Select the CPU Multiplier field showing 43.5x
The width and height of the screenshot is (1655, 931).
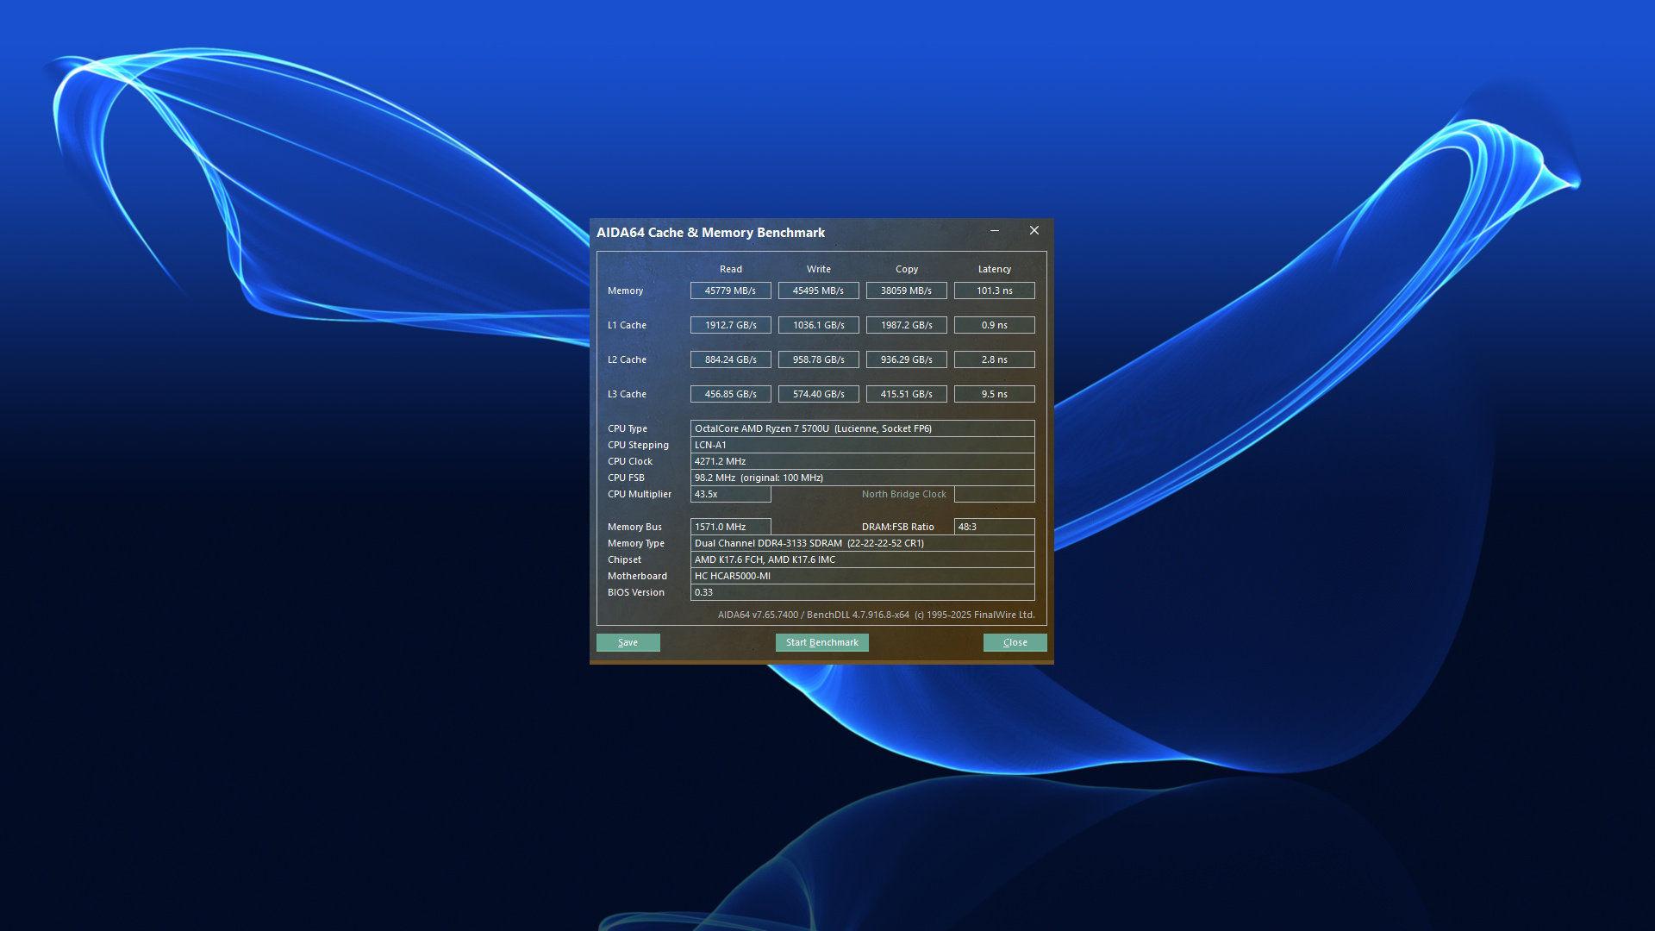[x=730, y=494]
